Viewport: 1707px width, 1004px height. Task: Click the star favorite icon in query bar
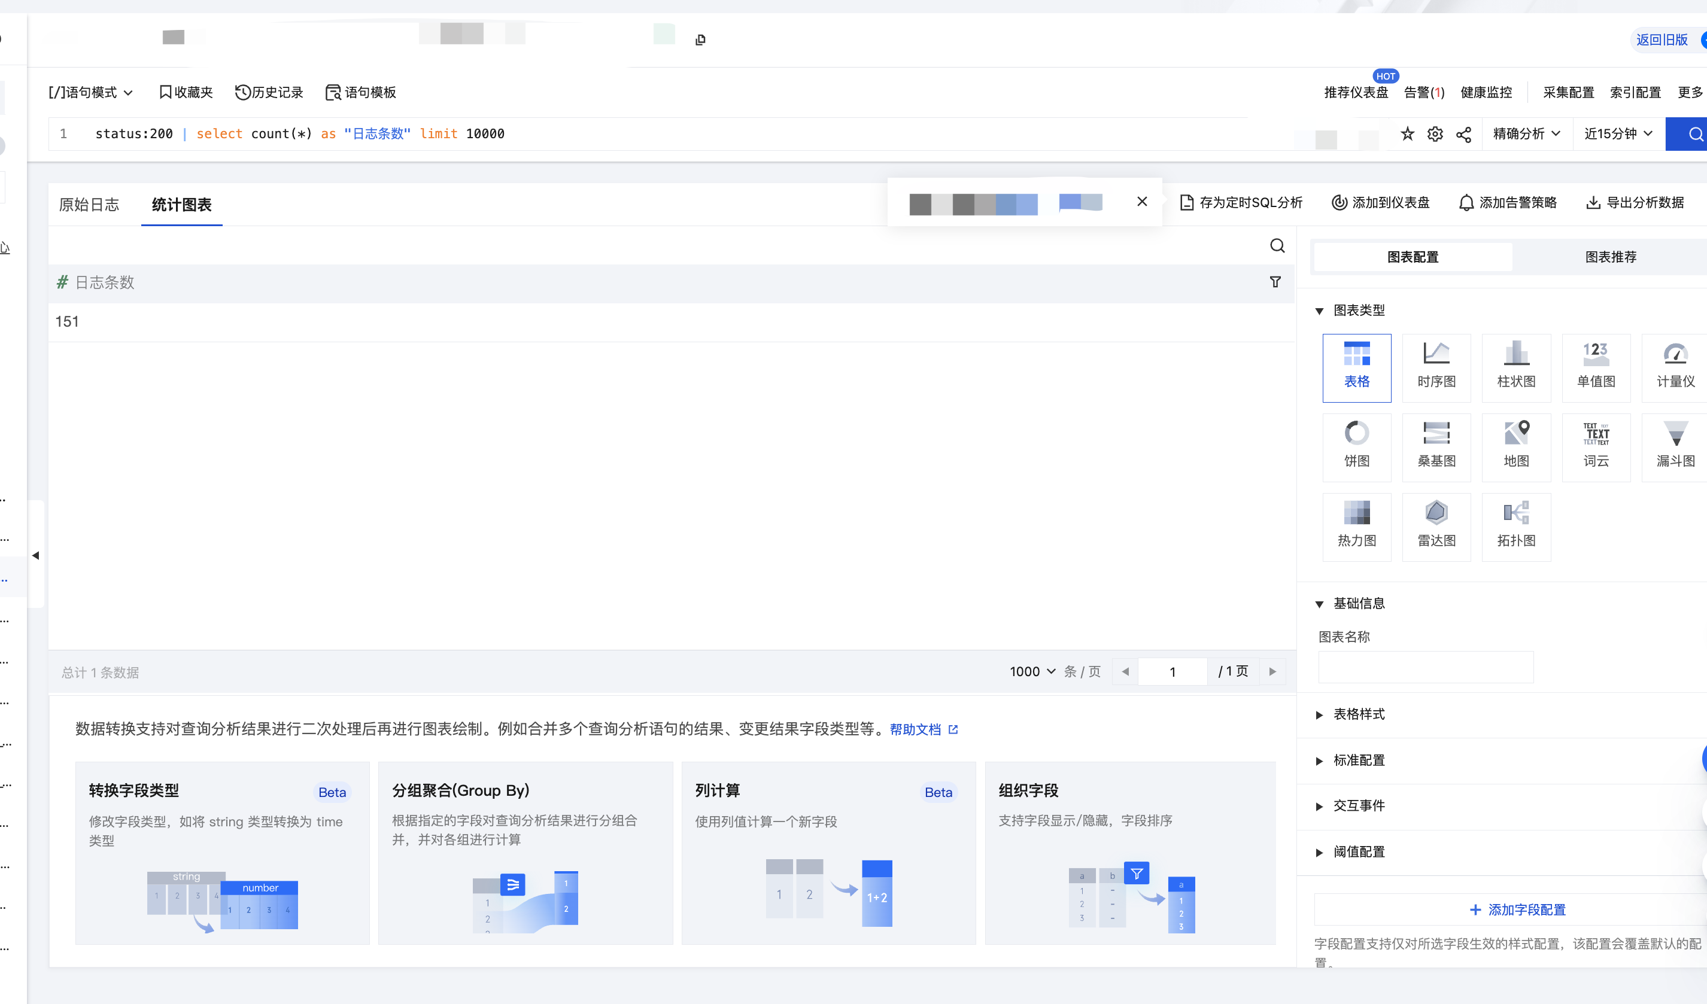(x=1407, y=134)
